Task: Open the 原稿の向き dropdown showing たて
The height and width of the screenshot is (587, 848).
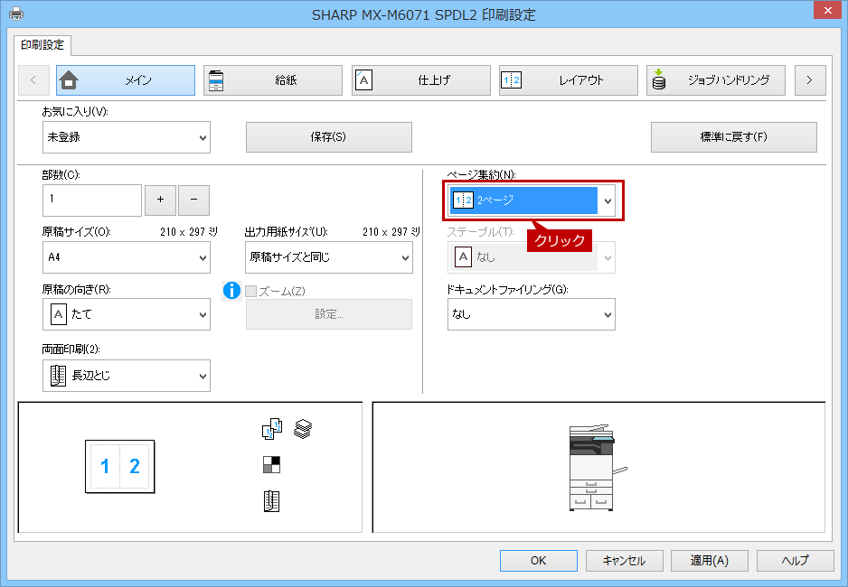Action: click(127, 314)
